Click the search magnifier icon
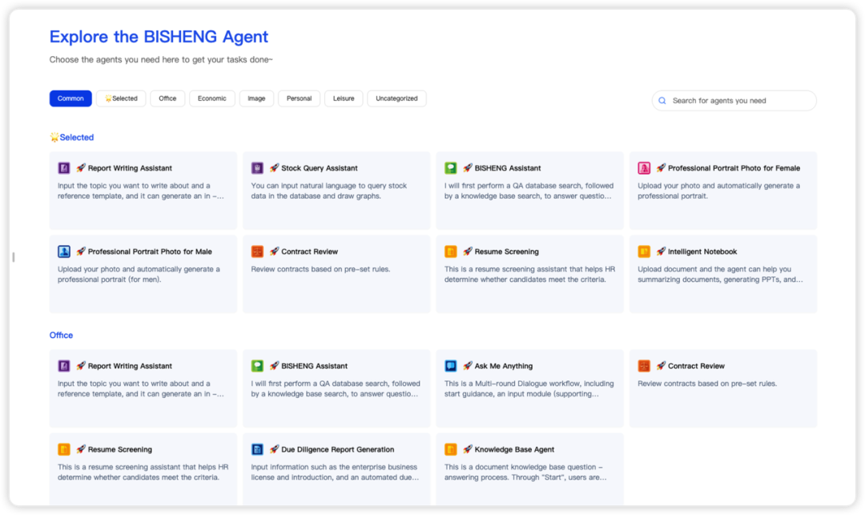This screenshot has height=515, width=865. tap(662, 100)
